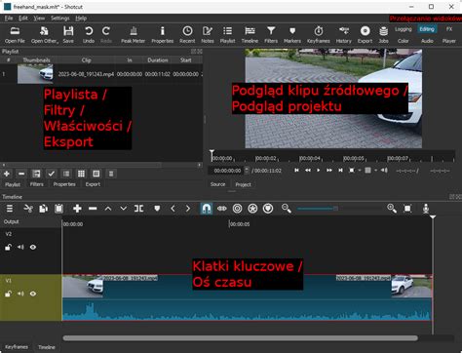The width and height of the screenshot is (462, 353).
Task: Open the Markers panel
Action: click(x=292, y=35)
